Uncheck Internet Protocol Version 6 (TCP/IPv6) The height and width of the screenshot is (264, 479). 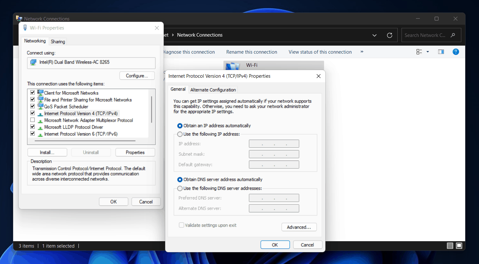click(x=32, y=134)
